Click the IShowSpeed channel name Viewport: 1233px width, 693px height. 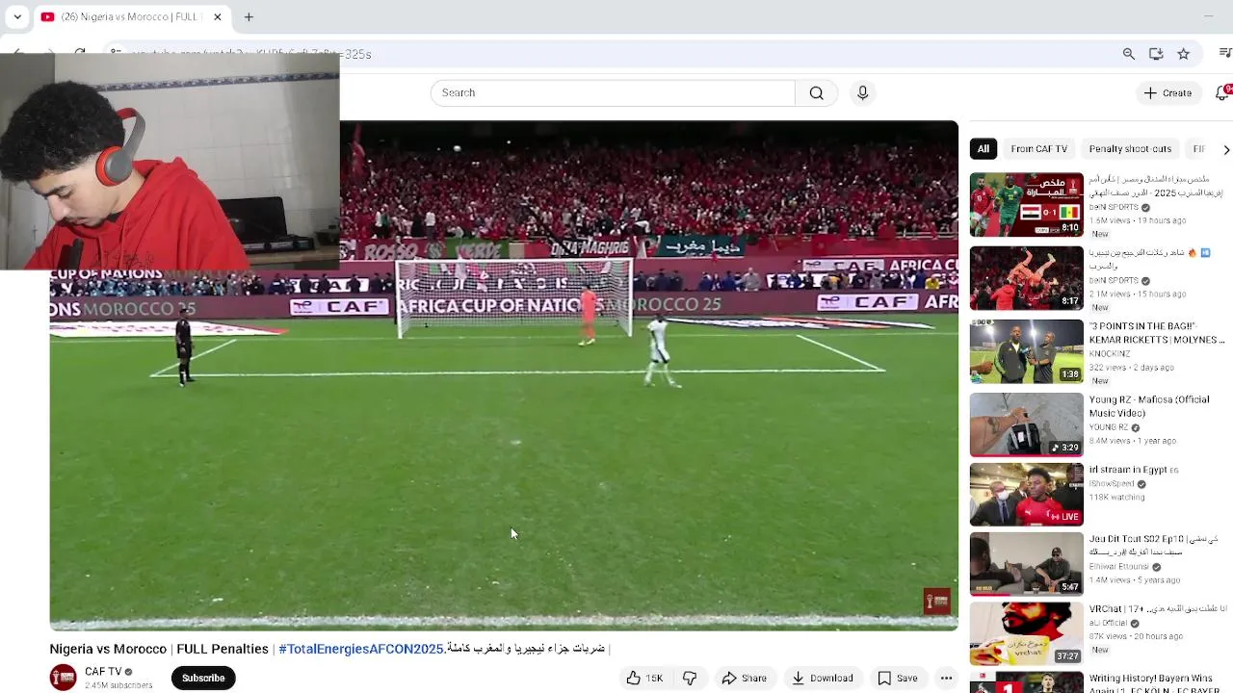pyautogui.click(x=1112, y=484)
